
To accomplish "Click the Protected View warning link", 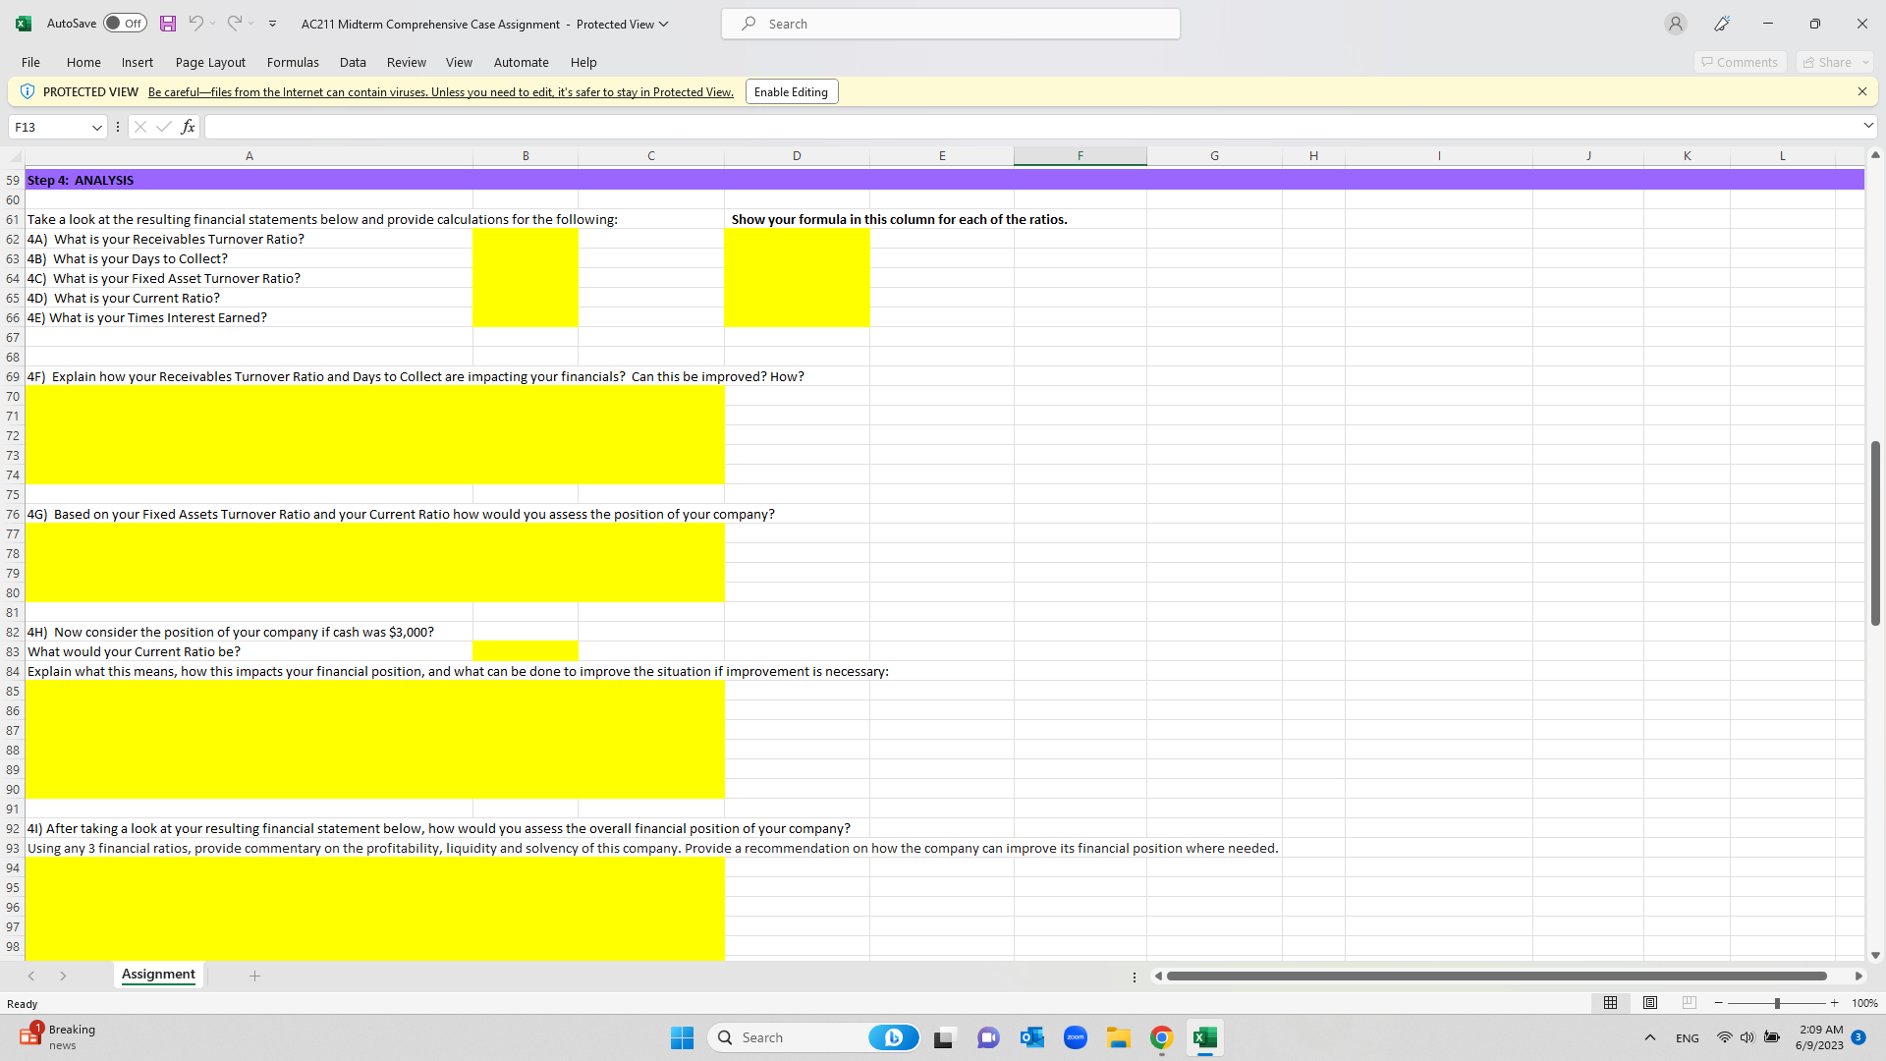I will pyautogui.click(x=440, y=92).
